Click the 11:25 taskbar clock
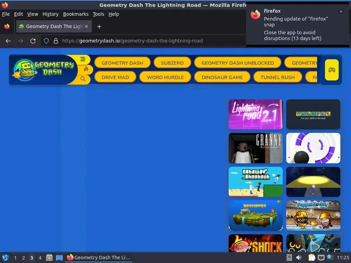The height and width of the screenshot is (263, 351). pyautogui.click(x=343, y=258)
